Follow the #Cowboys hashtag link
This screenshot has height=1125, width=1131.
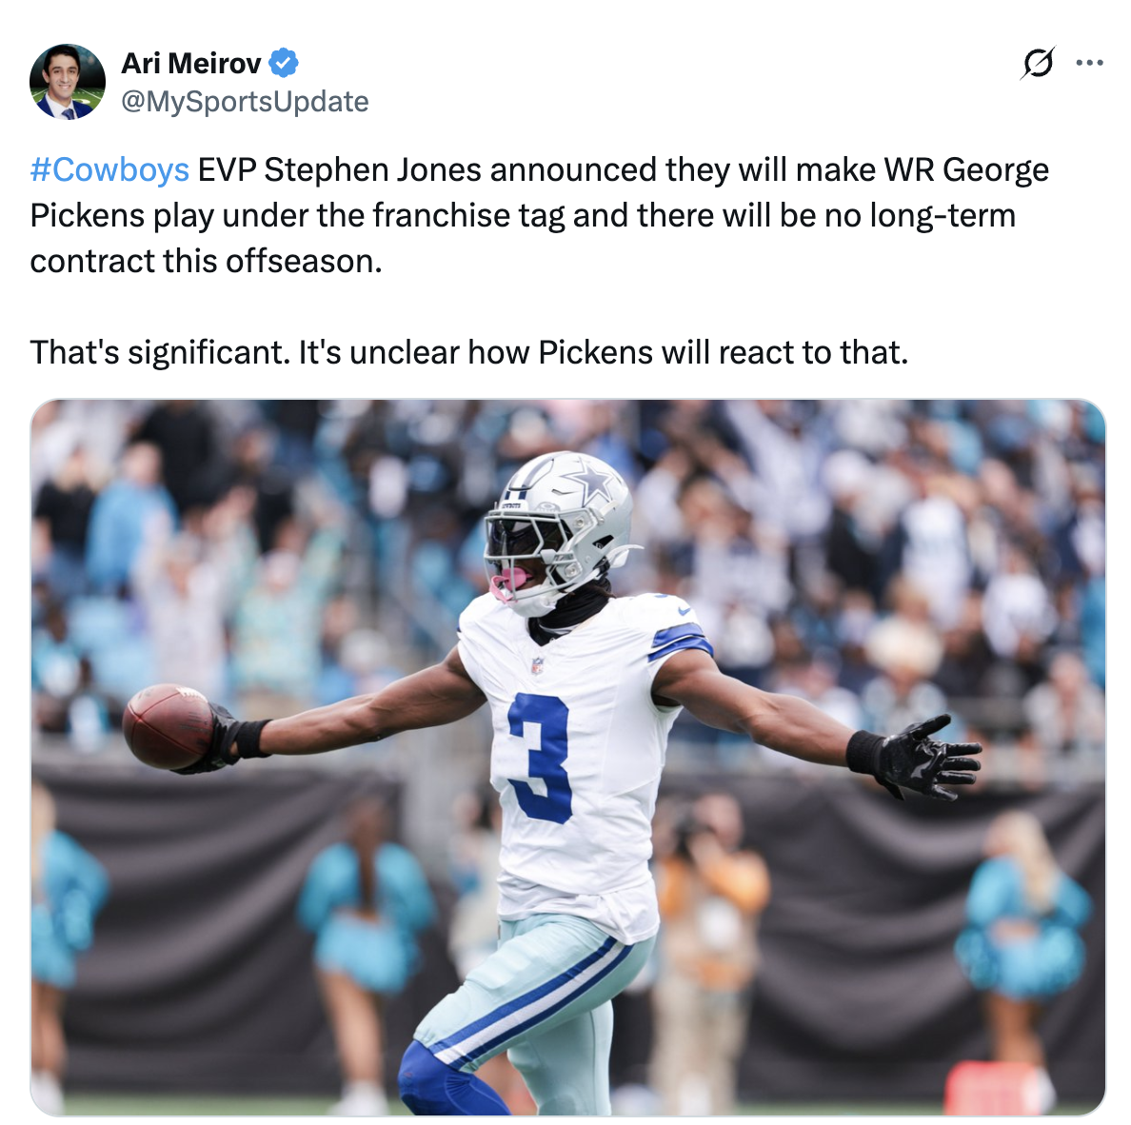click(109, 170)
